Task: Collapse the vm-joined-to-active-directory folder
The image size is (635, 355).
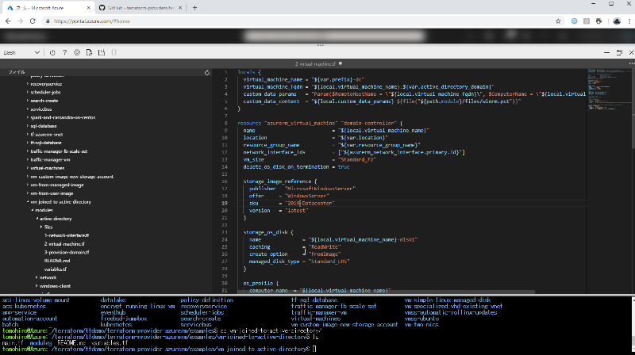Action: (x=28, y=202)
